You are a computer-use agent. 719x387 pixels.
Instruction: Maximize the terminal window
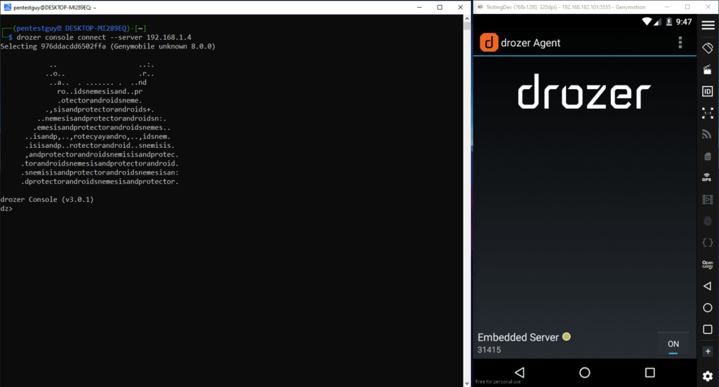[x=440, y=7]
